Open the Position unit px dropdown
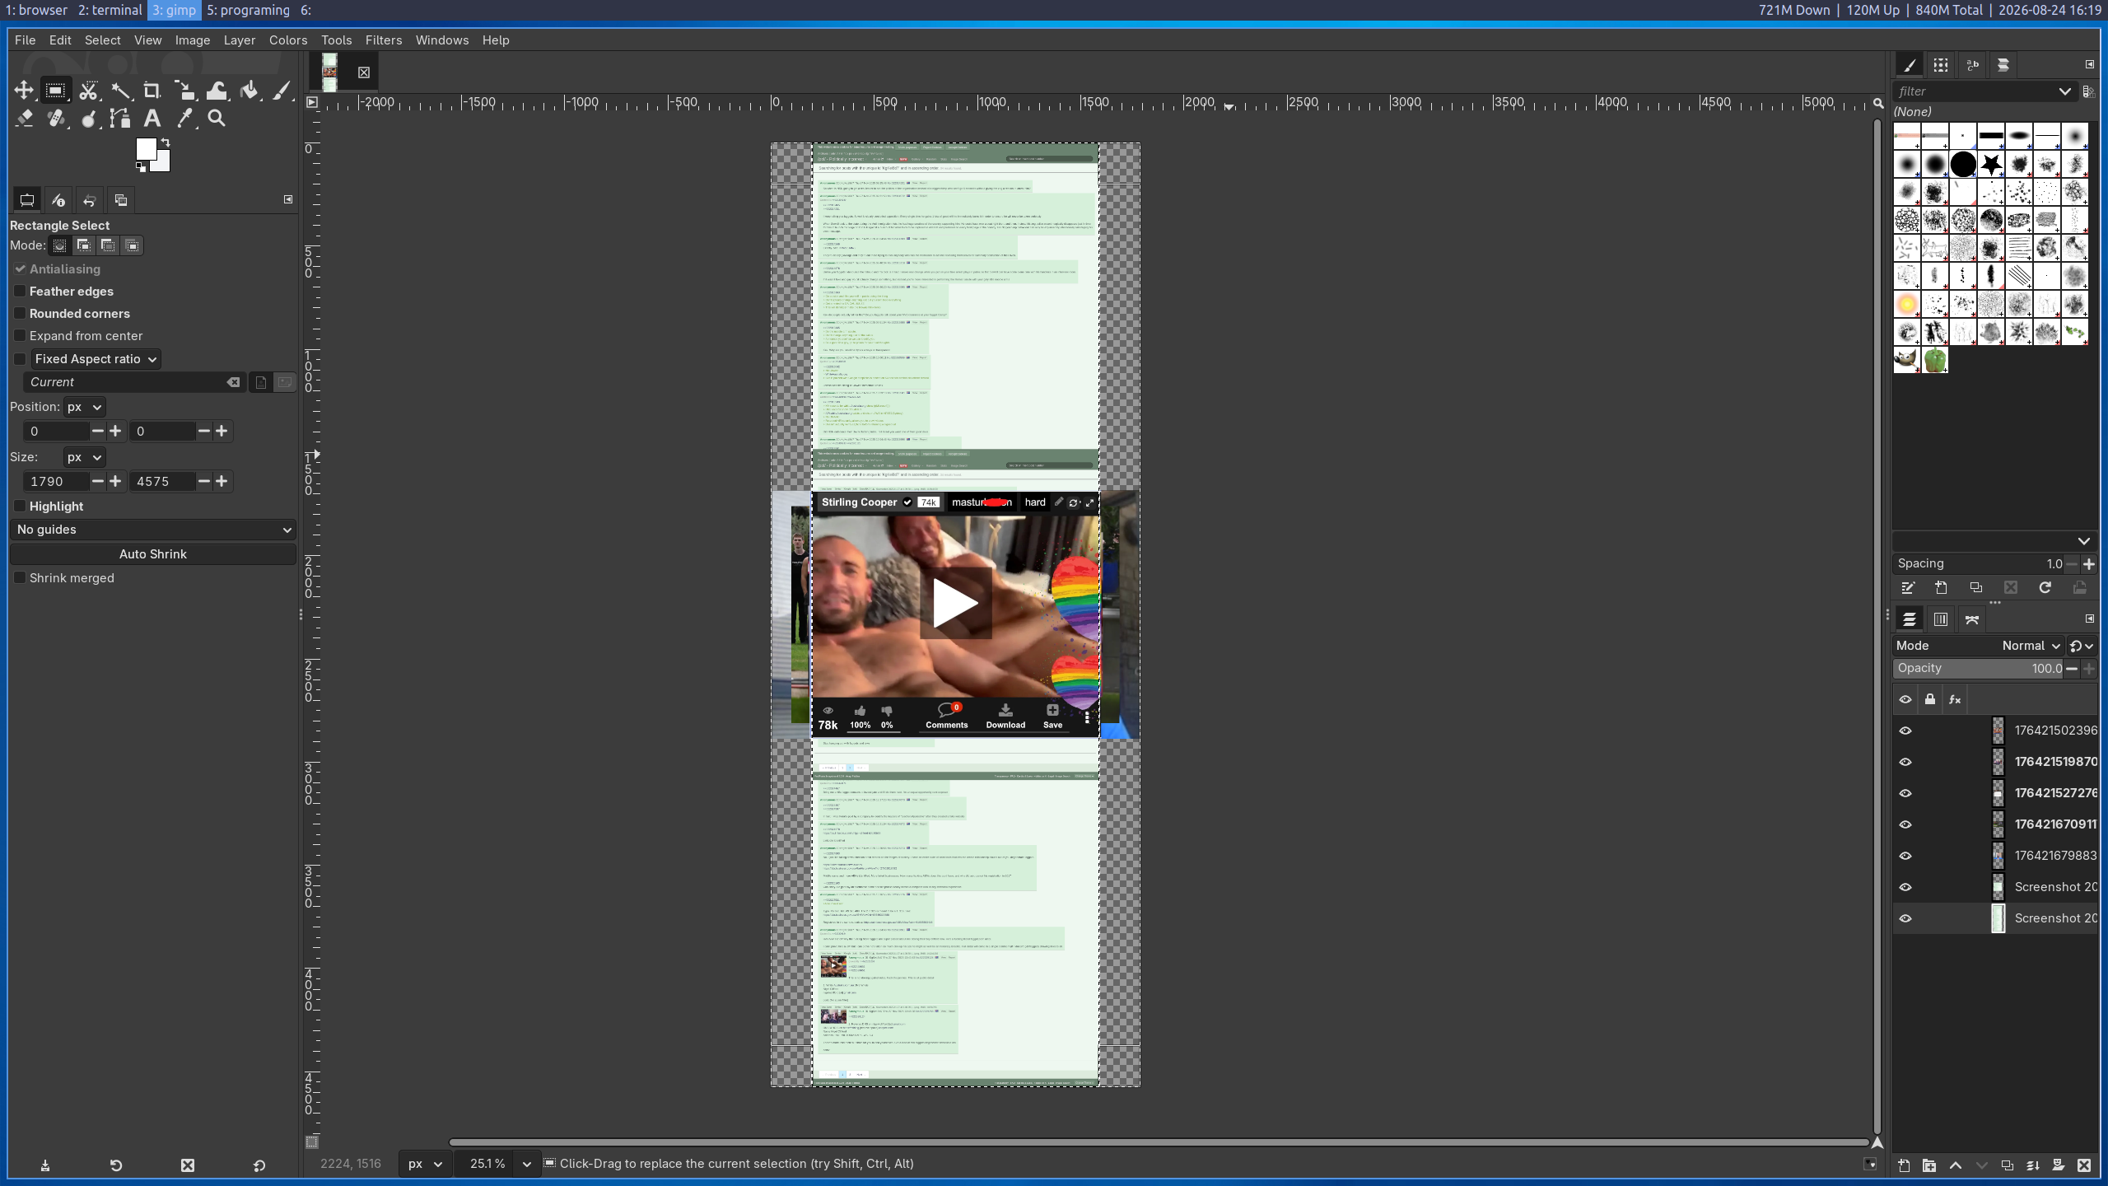 coord(84,407)
